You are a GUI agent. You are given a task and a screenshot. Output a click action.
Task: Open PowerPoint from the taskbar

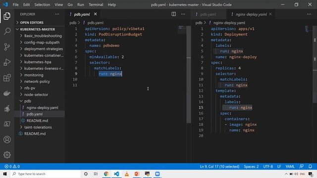tap(137, 174)
